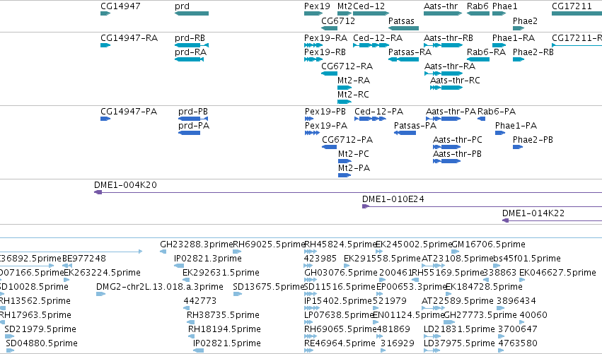The image size is (602, 354).
Task: Select the prd-PB protein label
Action: coord(192,112)
